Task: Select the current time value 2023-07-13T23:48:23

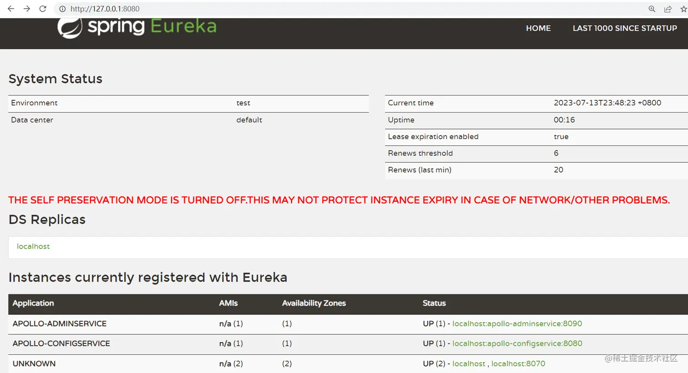Action: [607, 103]
